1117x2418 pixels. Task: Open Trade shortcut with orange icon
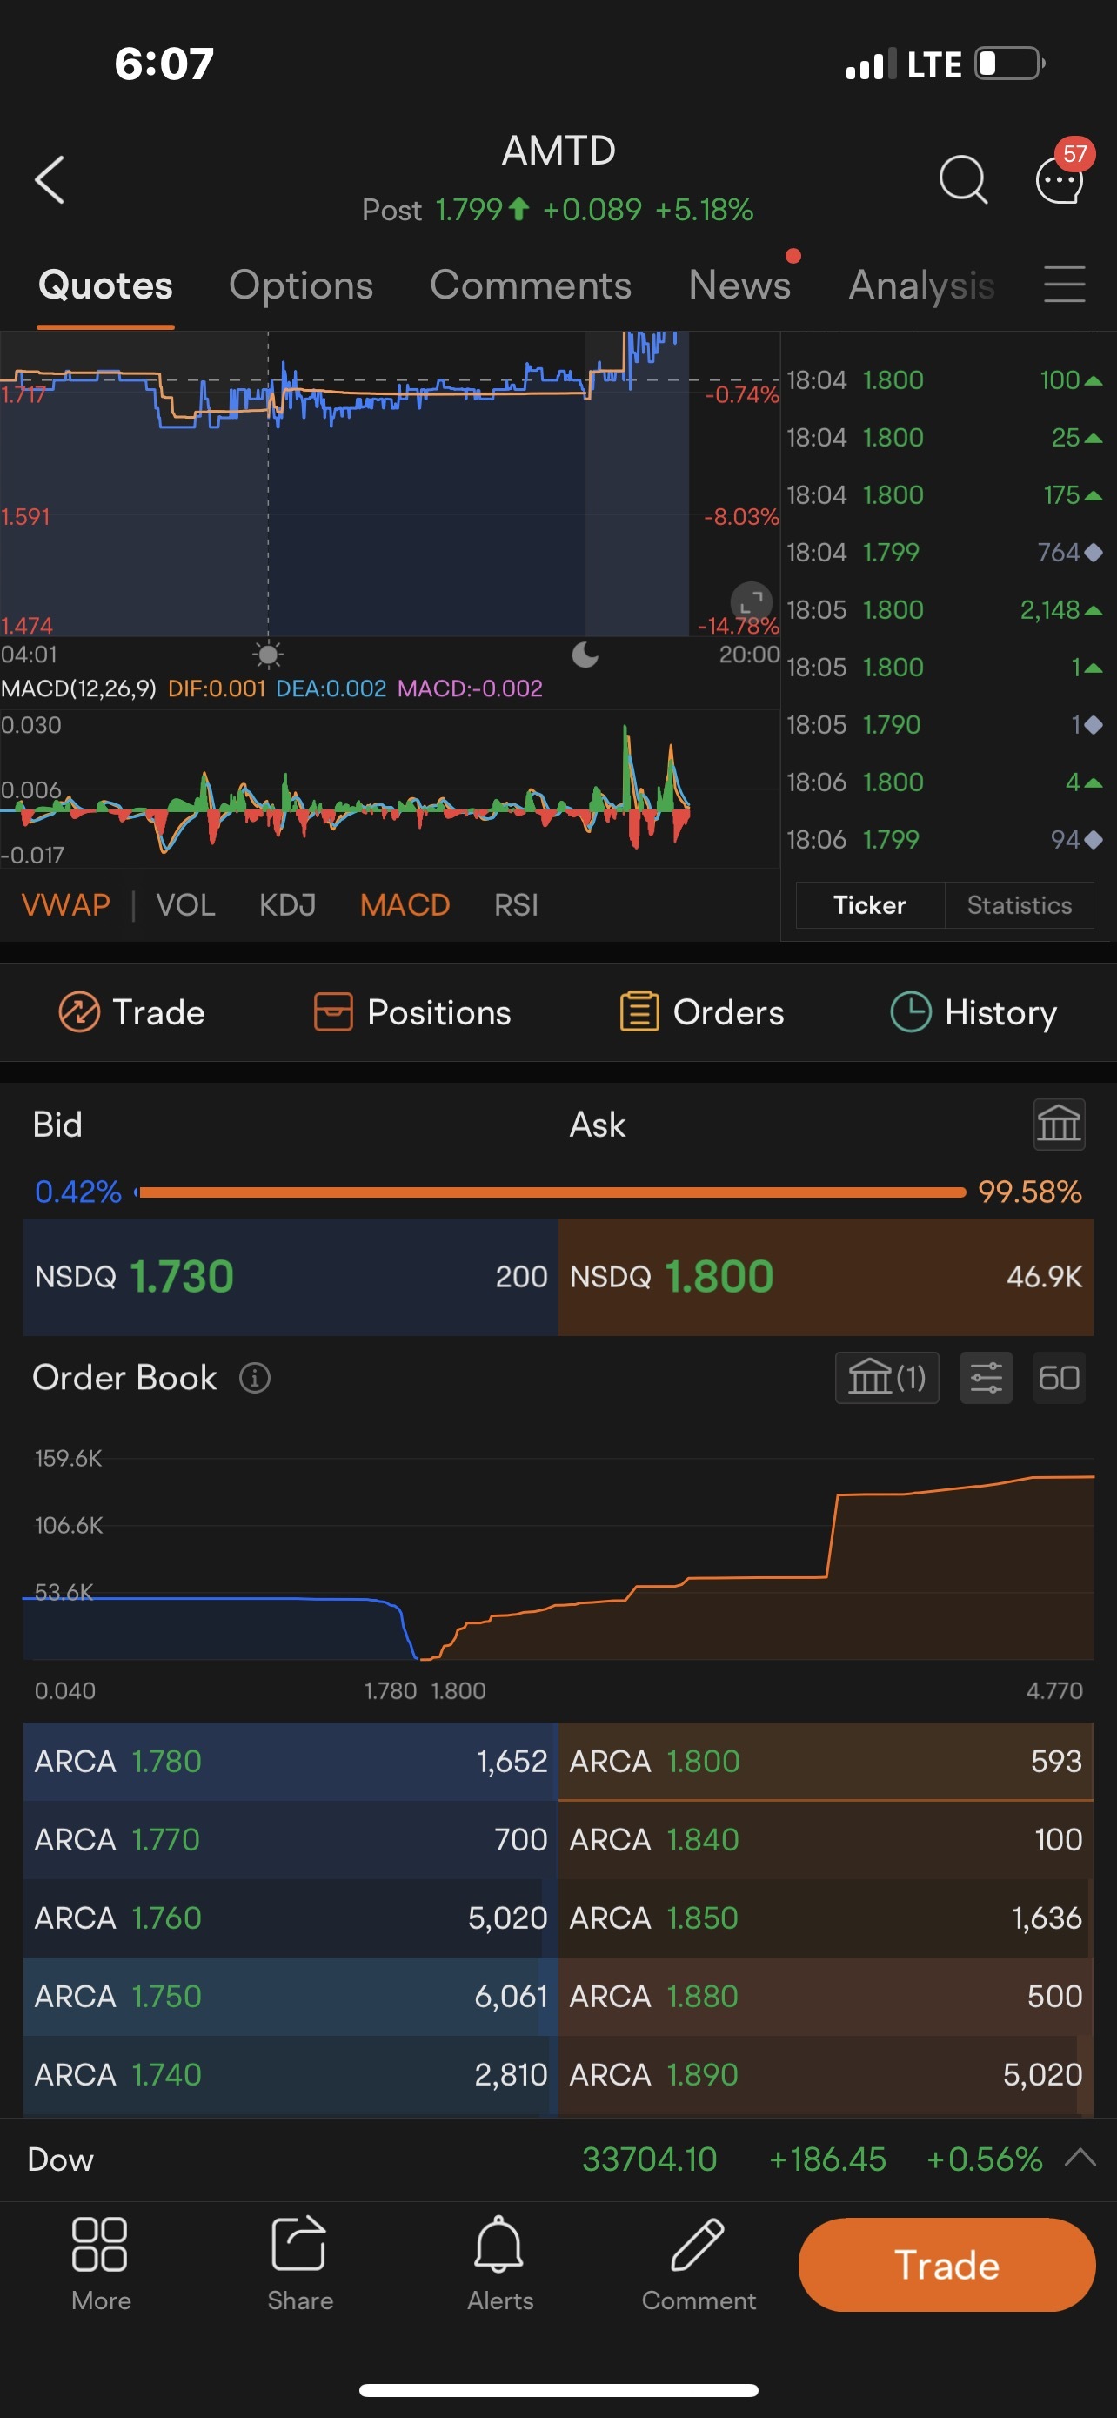coord(131,1012)
